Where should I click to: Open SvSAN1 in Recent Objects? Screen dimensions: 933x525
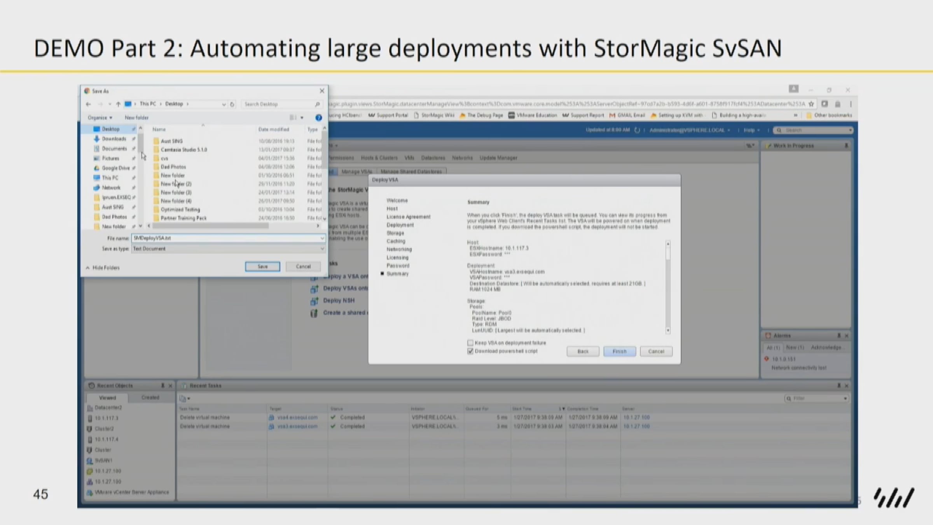pos(103,460)
